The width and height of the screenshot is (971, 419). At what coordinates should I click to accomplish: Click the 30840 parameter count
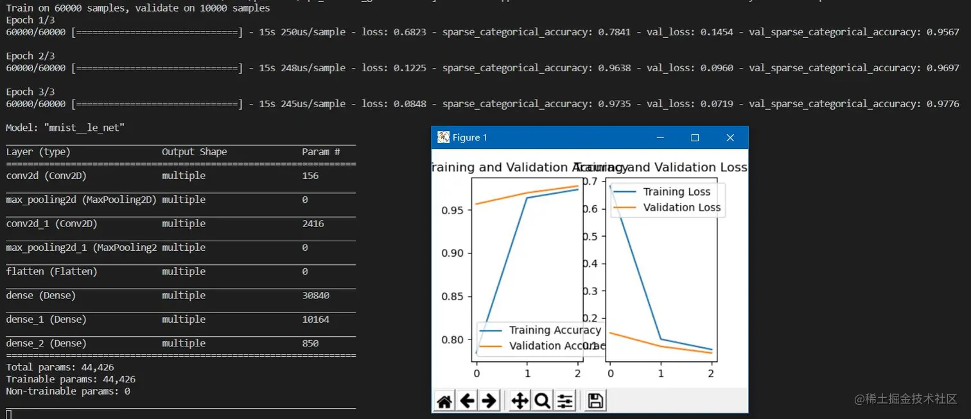[315, 295]
